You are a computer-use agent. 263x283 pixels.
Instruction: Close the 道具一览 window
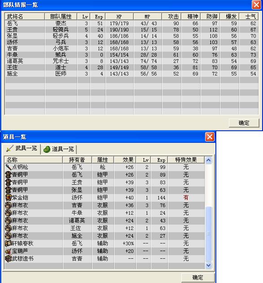[x=210, y=137]
